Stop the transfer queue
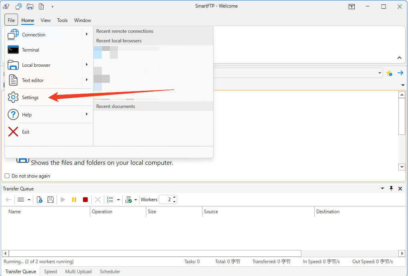 point(85,200)
